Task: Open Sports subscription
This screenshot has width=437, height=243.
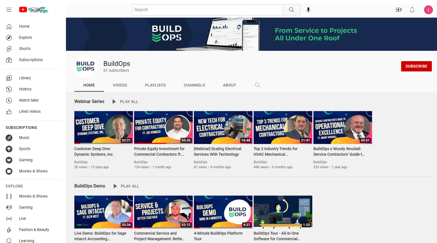Action: (x=31, y=149)
